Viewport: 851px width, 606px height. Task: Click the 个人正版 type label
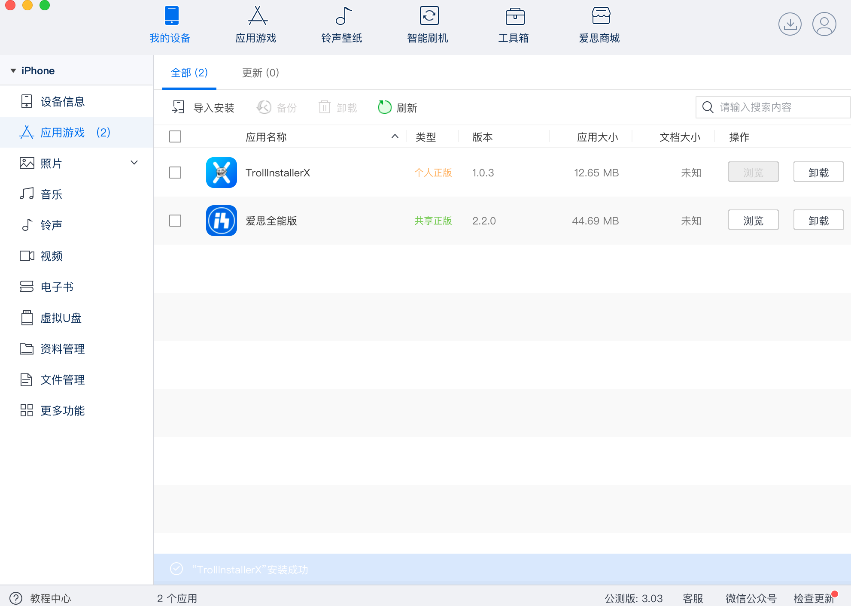(x=433, y=173)
